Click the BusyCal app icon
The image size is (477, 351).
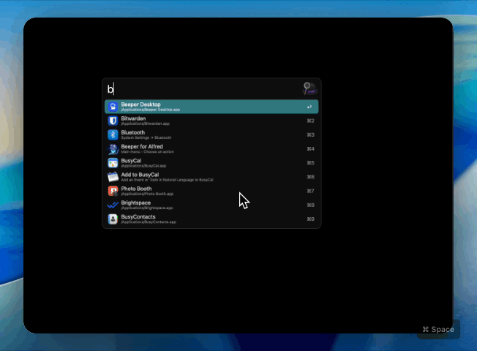[113, 163]
